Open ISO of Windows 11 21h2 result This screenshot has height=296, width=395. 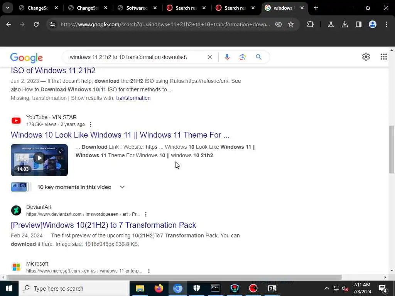53,71
